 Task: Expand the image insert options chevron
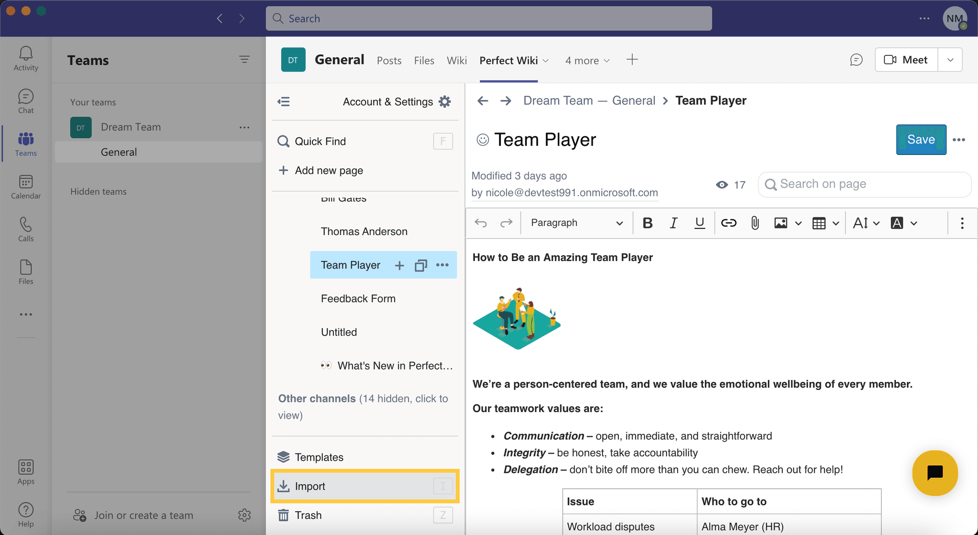(x=797, y=223)
